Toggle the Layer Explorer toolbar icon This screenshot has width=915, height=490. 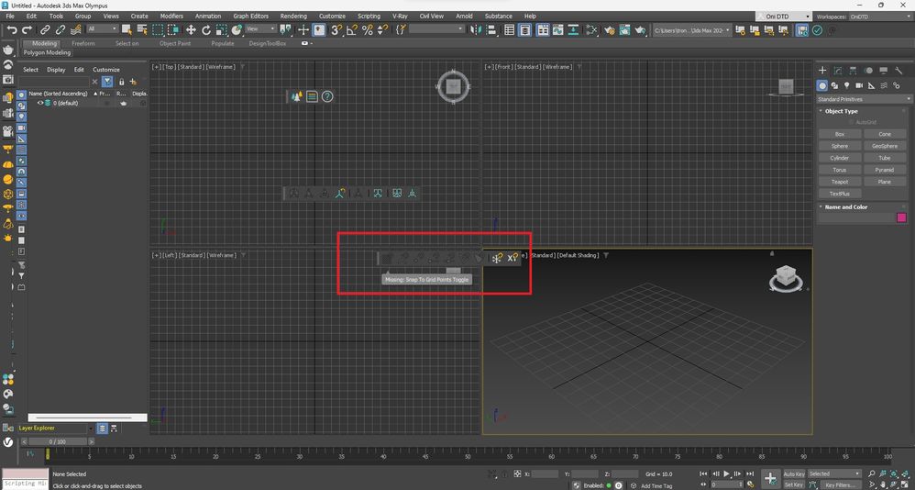pyautogui.click(x=524, y=29)
